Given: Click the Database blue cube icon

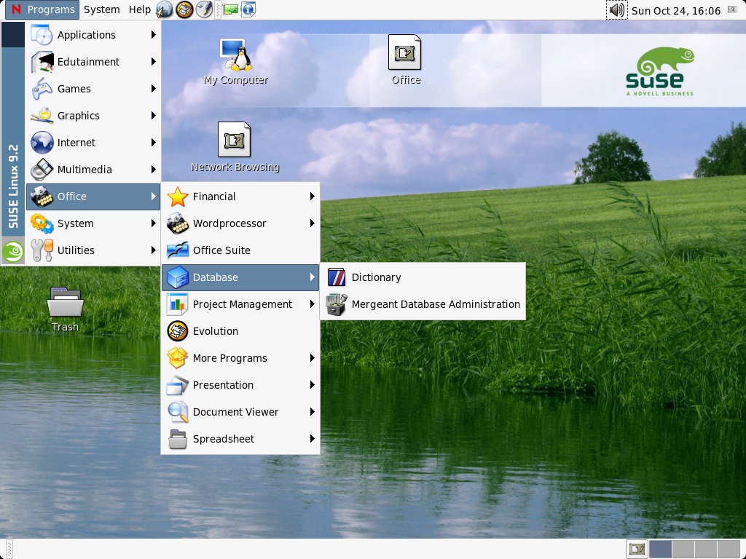Looking at the screenshot, I should [x=178, y=277].
